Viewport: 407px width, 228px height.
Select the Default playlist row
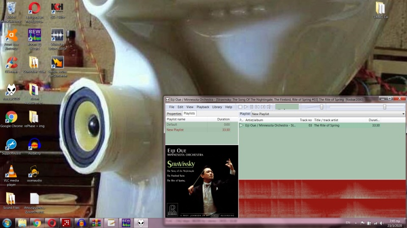pyautogui.click(x=201, y=125)
